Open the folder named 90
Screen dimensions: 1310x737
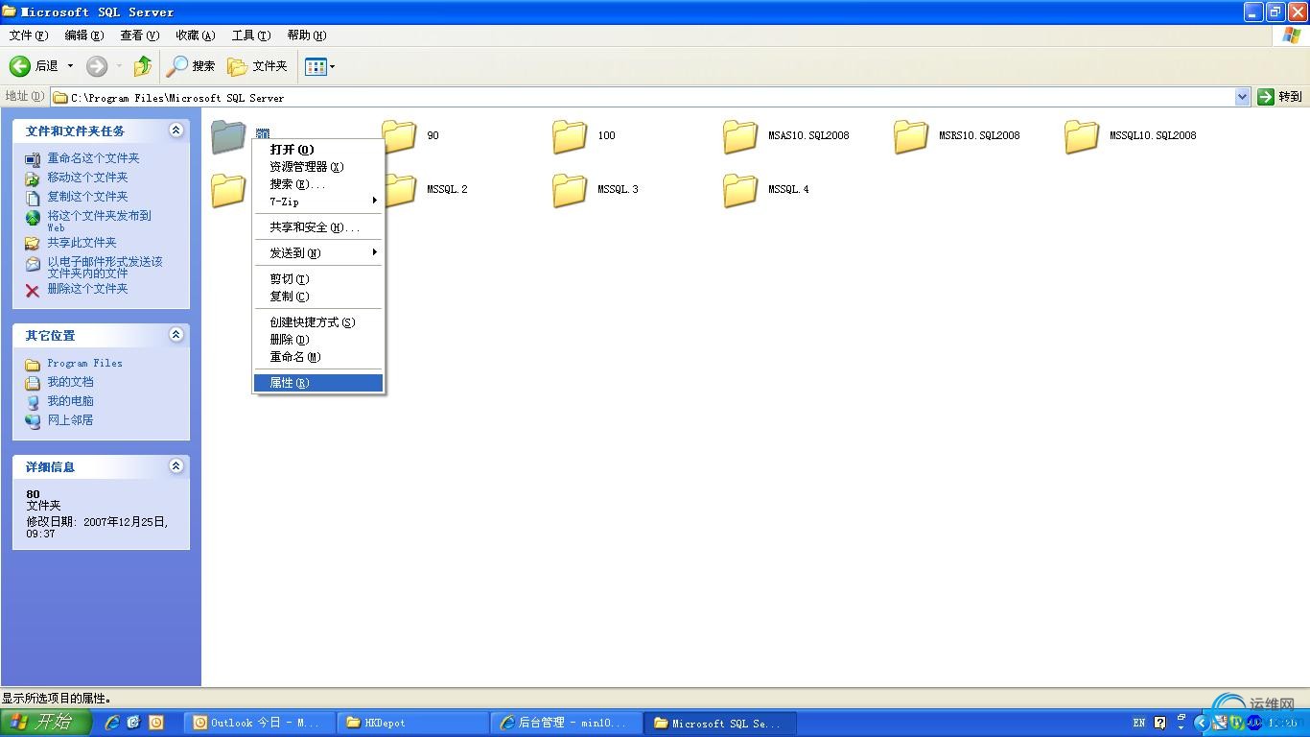(410, 136)
